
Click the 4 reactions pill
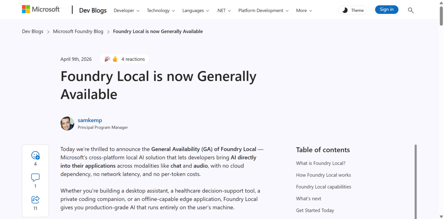click(125, 59)
